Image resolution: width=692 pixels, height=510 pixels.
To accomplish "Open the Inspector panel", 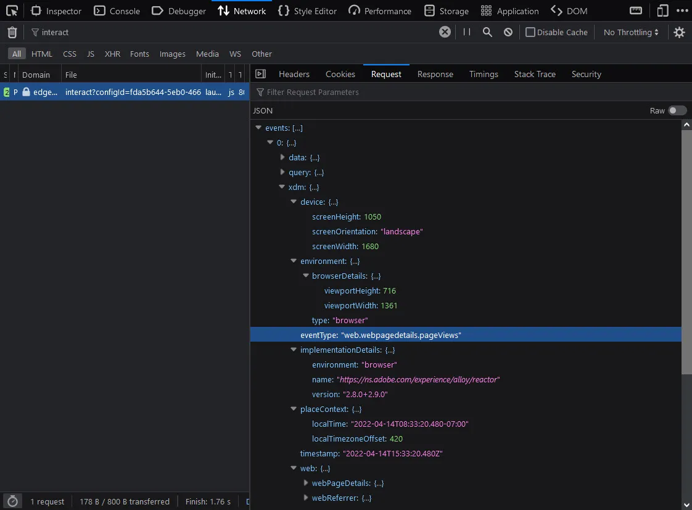I will tap(56, 11).
